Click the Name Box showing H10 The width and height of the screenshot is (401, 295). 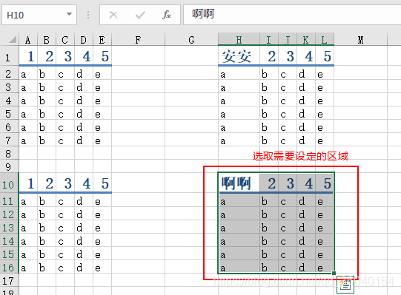tap(39, 15)
